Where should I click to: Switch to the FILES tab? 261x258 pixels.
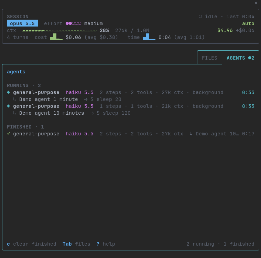[209, 58]
